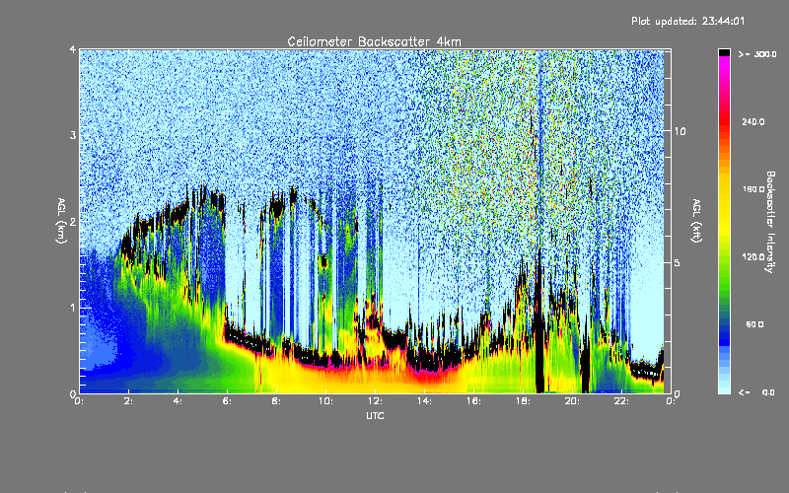Select the black top segment of the colorbar
The width and height of the screenshot is (789, 493).
(x=724, y=52)
